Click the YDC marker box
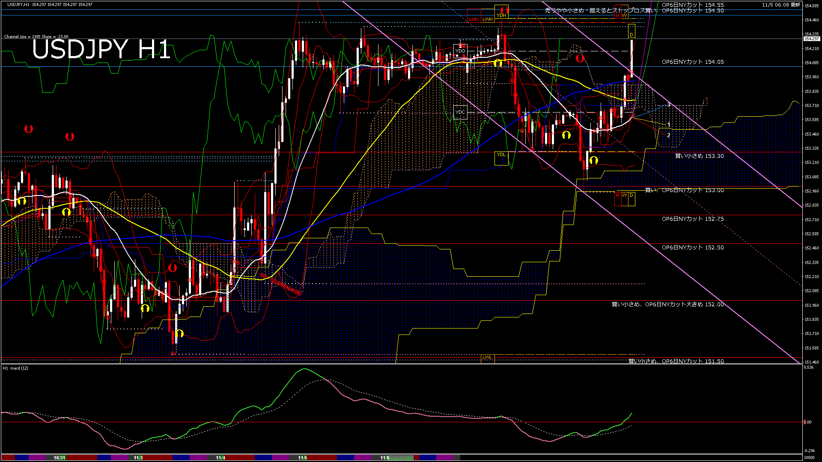Image resolution: width=822 pixels, height=462 pixels. pyautogui.click(x=460, y=112)
